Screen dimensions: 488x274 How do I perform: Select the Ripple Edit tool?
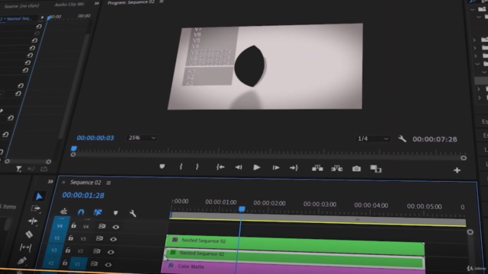pos(33,221)
